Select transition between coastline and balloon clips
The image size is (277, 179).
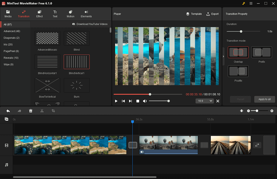[133, 145]
